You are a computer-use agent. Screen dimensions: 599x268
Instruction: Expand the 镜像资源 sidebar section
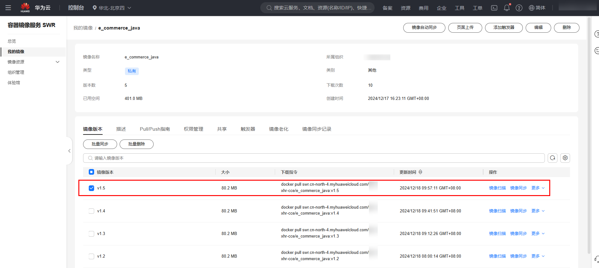point(33,62)
